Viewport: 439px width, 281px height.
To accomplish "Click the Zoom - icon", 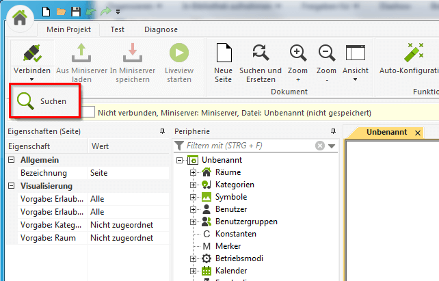I will [x=326, y=54].
